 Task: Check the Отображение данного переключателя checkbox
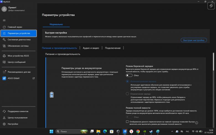(x=127, y=122)
